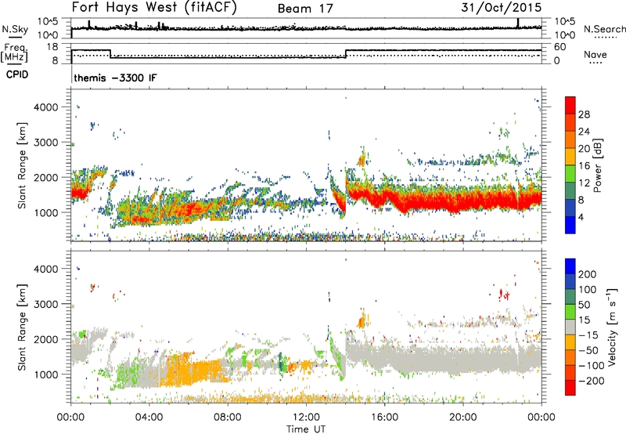This screenshot has width=626, height=434.
Task: Click the "3000" tick in the velocity panel
Action: [x=46, y=304]
